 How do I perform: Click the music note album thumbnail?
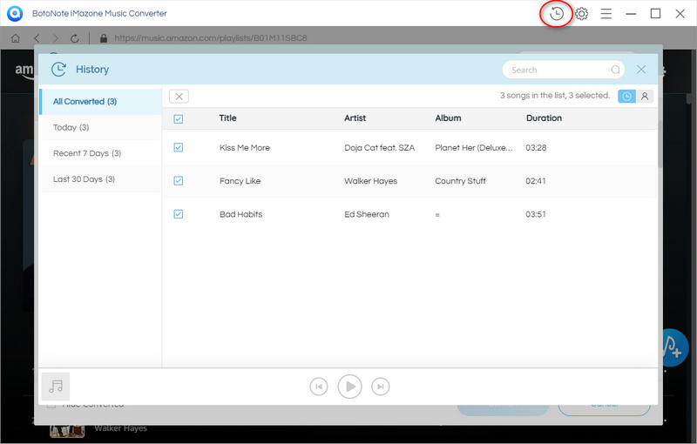(x=56, y=387)
